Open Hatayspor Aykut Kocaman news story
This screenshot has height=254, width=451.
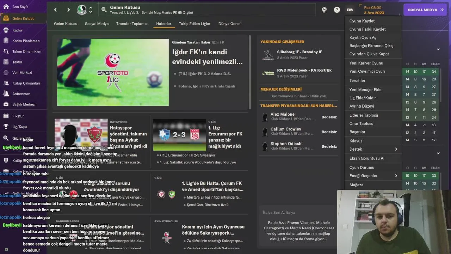tap(129, 137)
